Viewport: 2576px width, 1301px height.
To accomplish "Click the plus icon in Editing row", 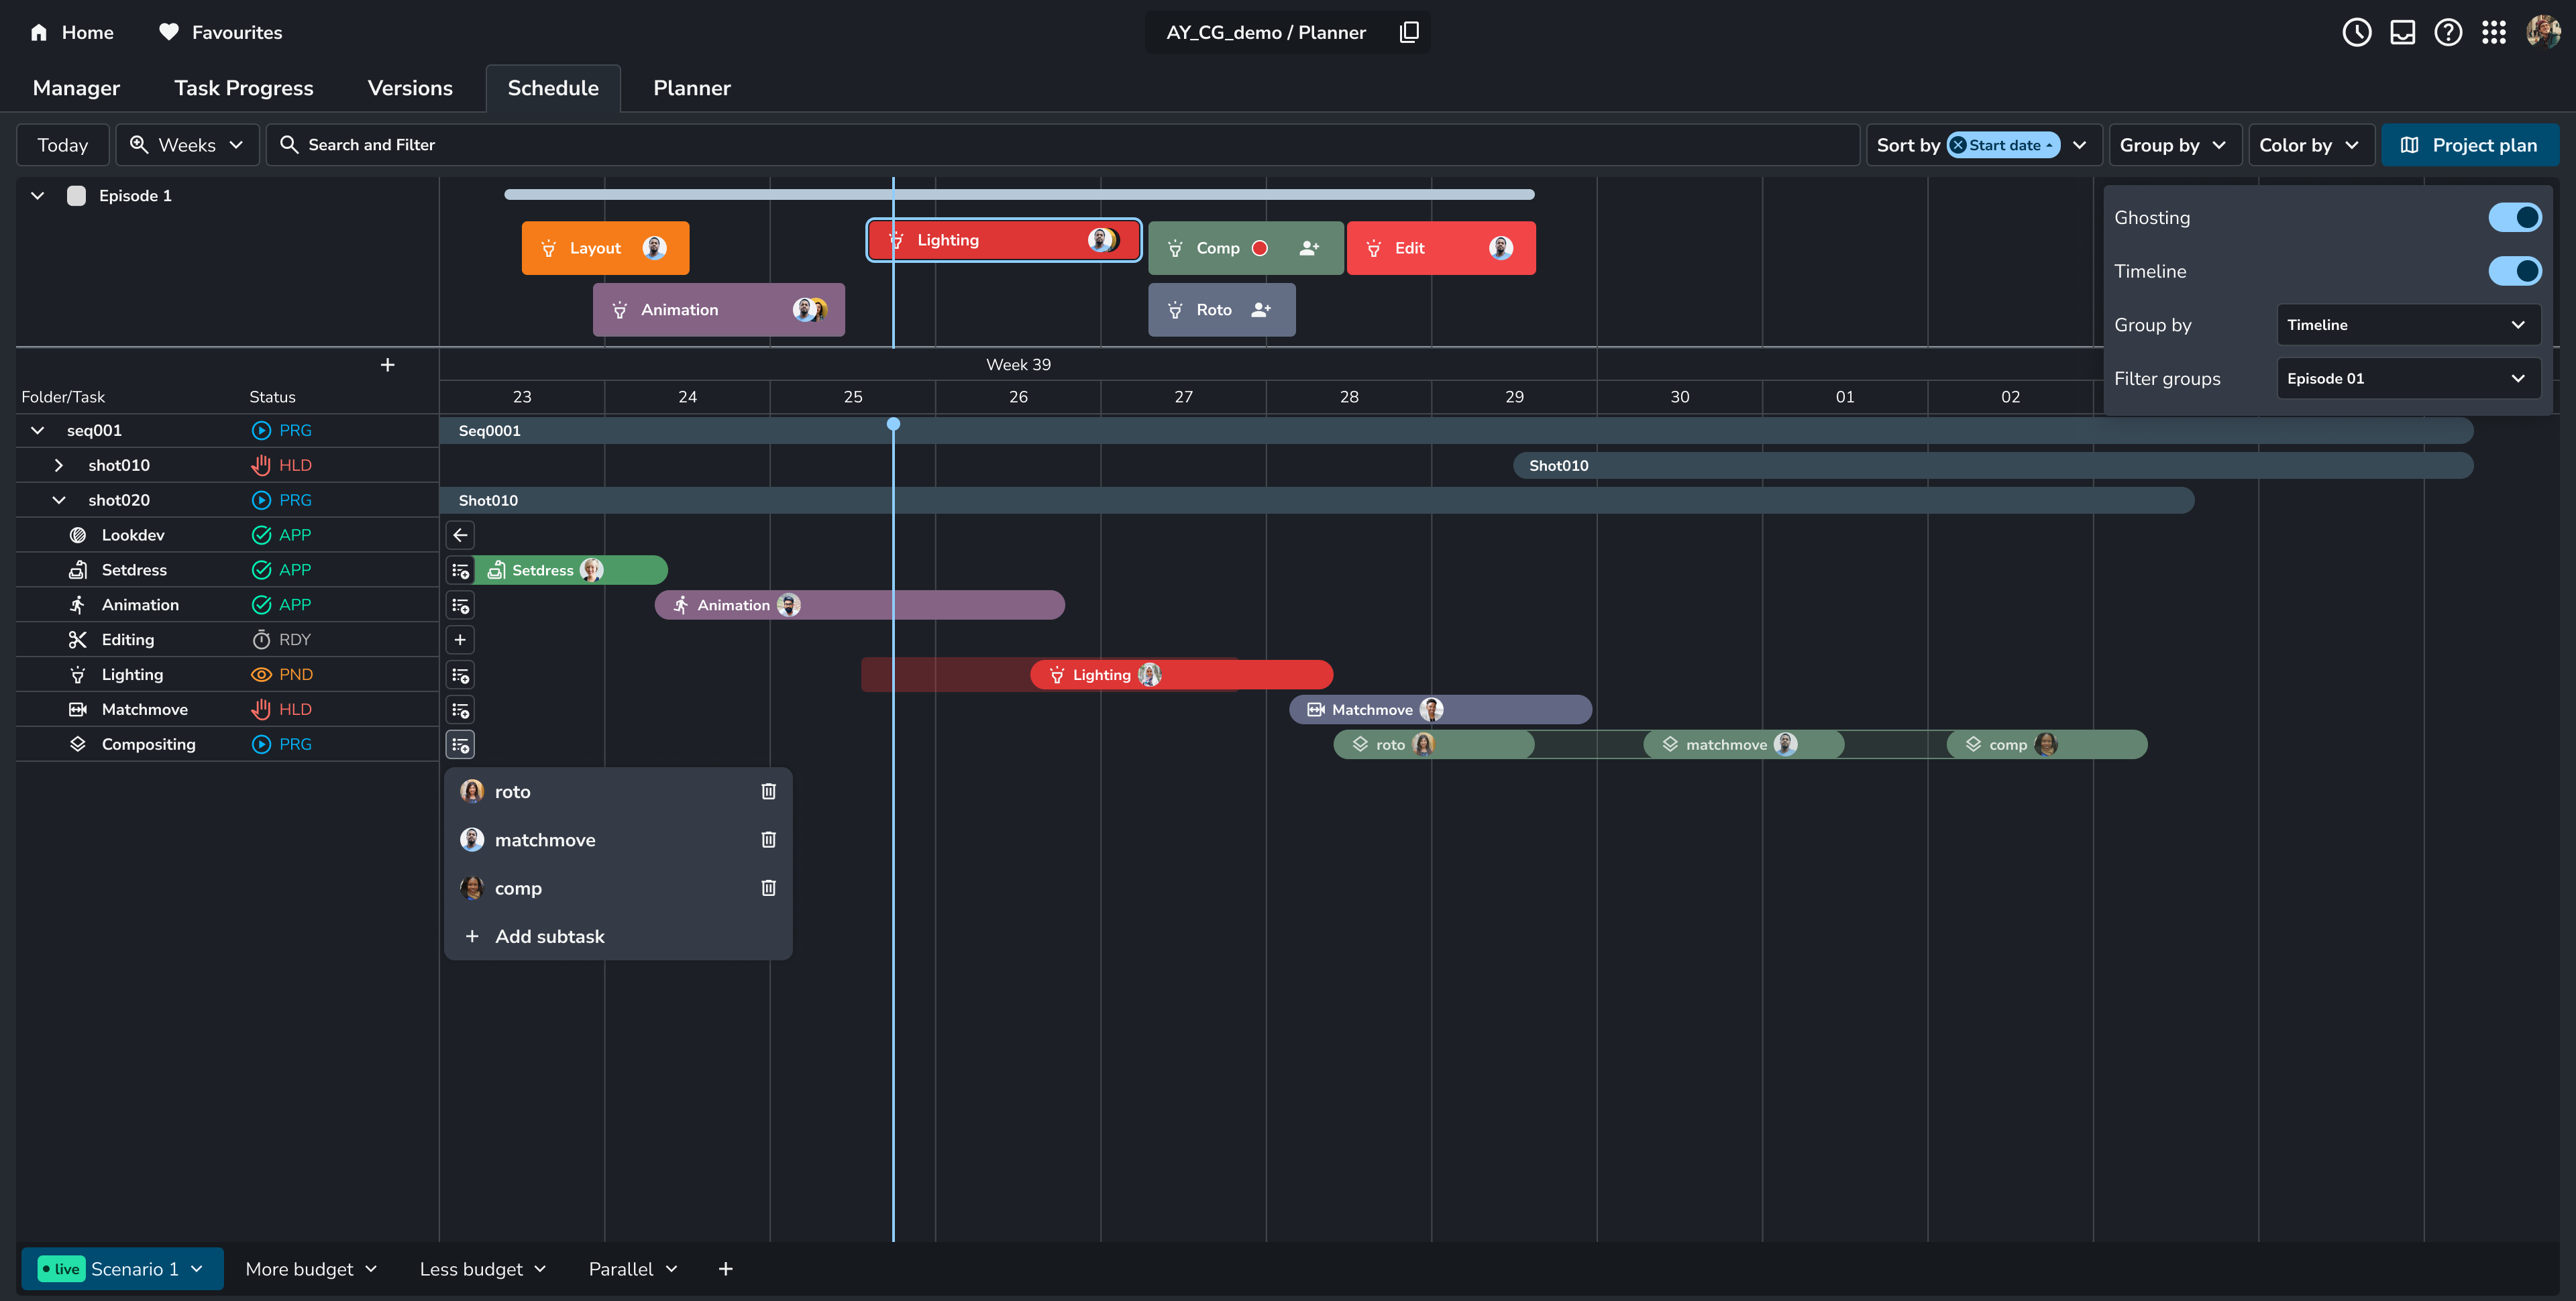I will 460,640.
